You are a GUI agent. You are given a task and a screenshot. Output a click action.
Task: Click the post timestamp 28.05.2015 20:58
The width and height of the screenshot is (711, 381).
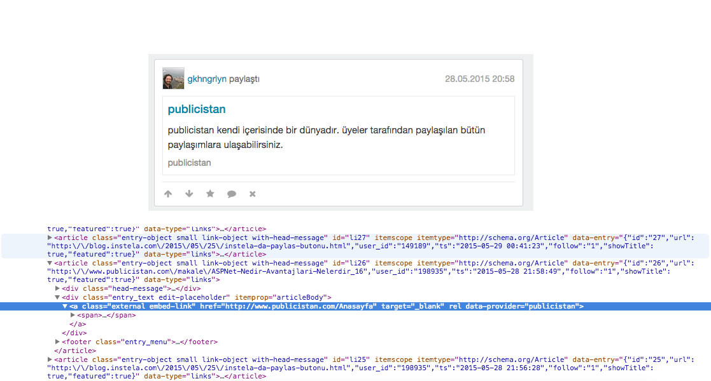(x=479, y=79)
